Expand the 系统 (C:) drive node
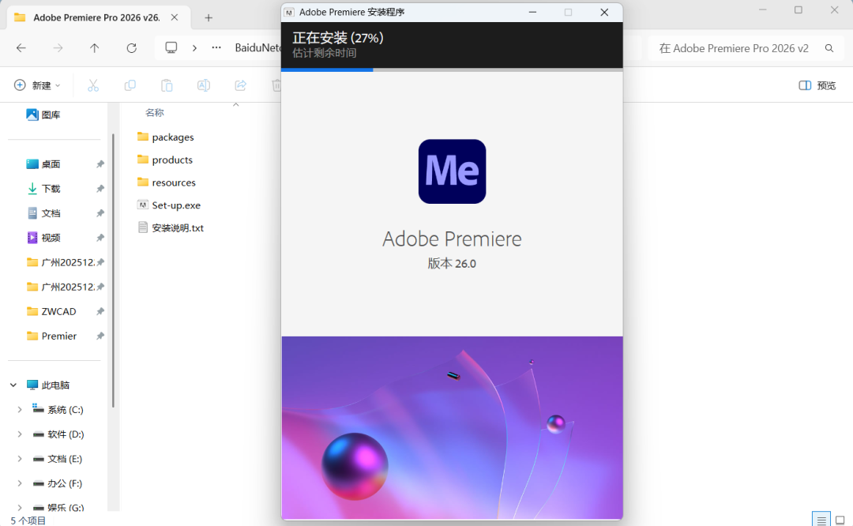 click(x=20, y=410)
